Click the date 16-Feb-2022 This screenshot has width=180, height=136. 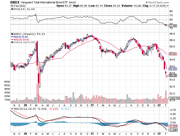coord(18,6)
